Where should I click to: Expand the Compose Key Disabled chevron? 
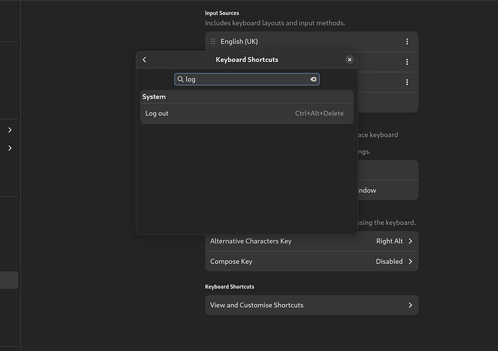coord(410,261)
